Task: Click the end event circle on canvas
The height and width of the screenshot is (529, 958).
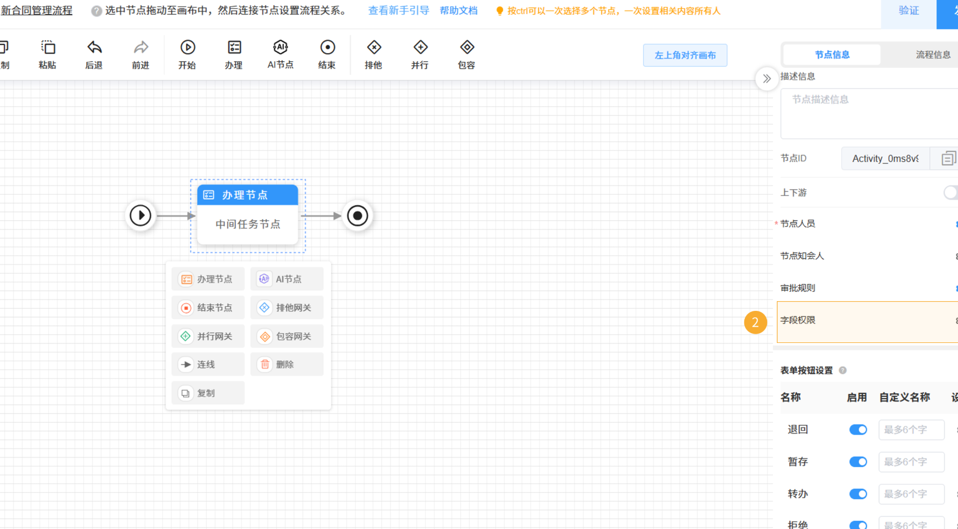Action: pyautogui.click(x=357, y=215)
